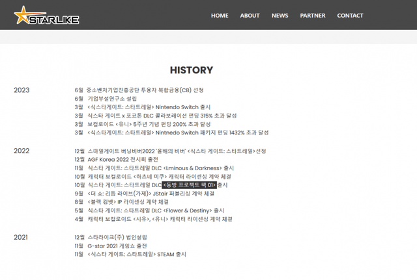Image resolution: width=417 pixels, height=280 pixels.
Task: Click the 2022 year label
Action: pos(22,151)
